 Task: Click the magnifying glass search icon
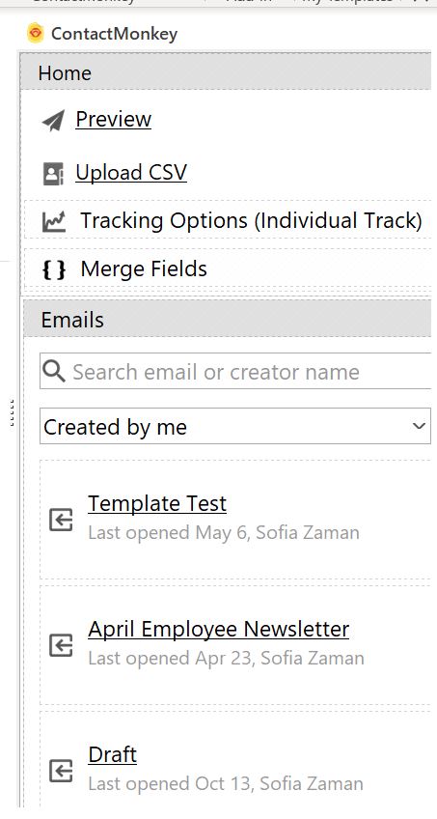coord(54,372)
